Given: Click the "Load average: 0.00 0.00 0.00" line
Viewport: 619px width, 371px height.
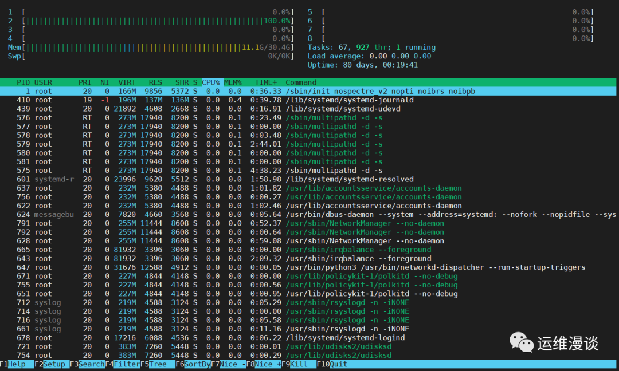Looking at the screenshot, I should point(369,56).
